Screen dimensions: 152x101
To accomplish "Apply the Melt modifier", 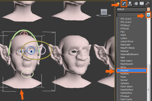I will click(x=123, y=58).
